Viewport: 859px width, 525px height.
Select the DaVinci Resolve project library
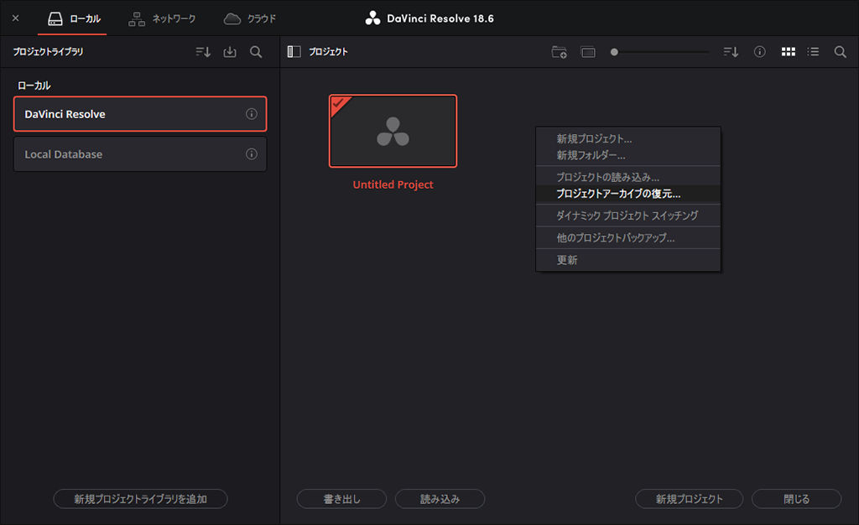tap(140, 114)
